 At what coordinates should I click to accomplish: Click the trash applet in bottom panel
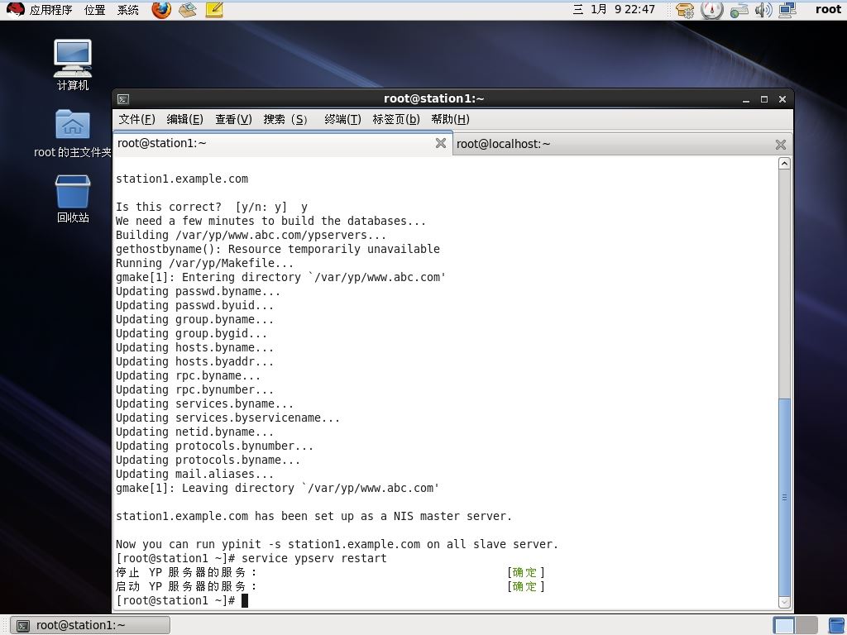coord(836,626)
